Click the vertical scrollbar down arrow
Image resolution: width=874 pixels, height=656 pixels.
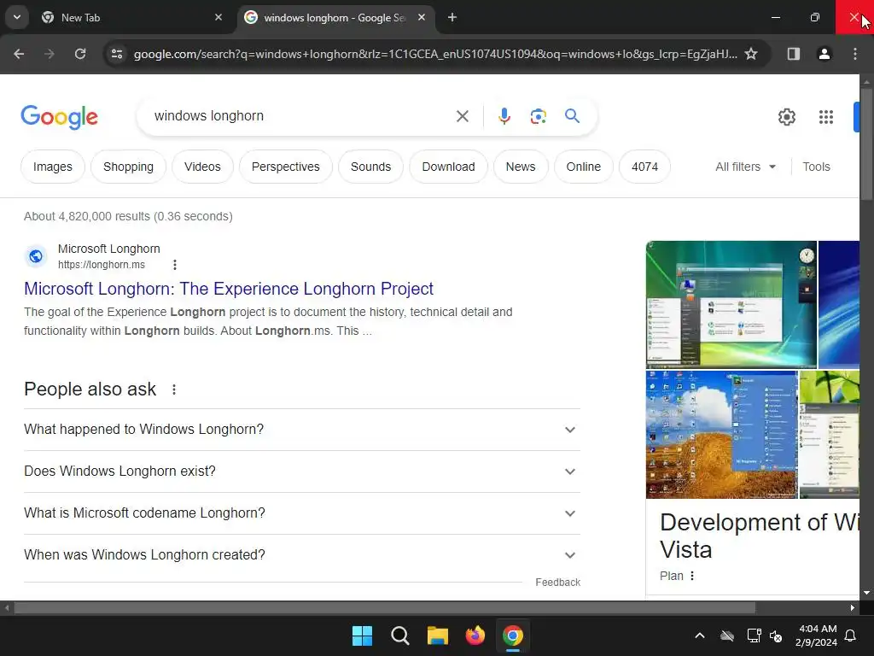click(866, 593)
